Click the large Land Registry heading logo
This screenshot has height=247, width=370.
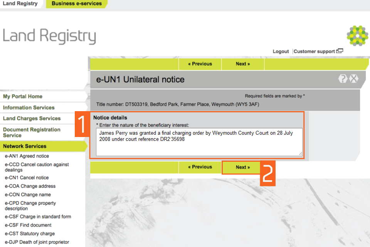click(x=49, y=36)
